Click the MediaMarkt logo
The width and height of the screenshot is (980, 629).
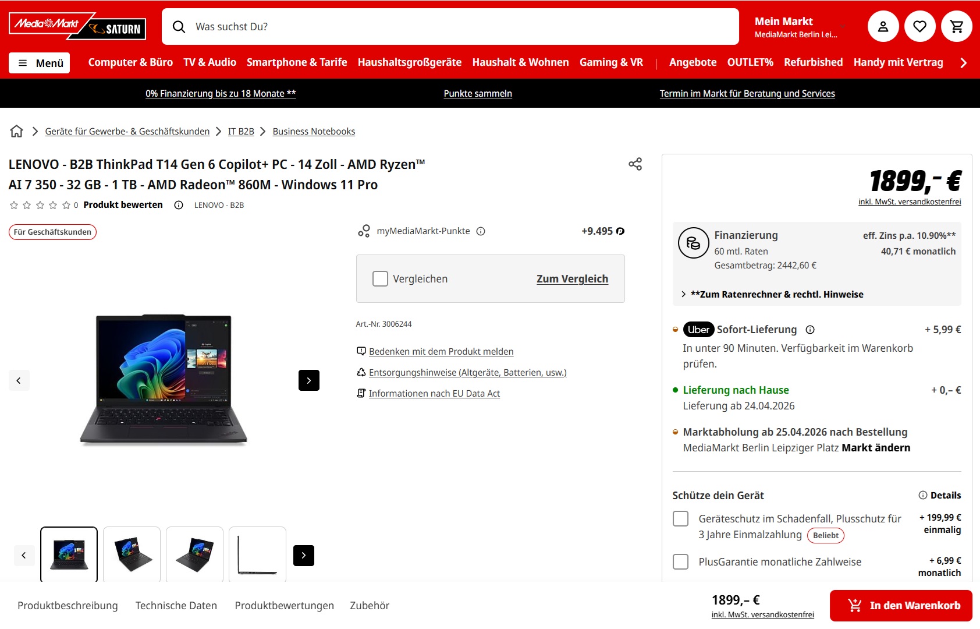click(x=47, y=24)
